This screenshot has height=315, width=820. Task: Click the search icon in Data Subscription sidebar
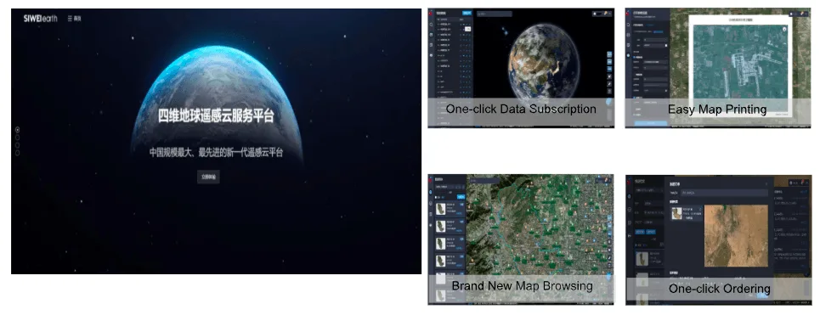431,25
